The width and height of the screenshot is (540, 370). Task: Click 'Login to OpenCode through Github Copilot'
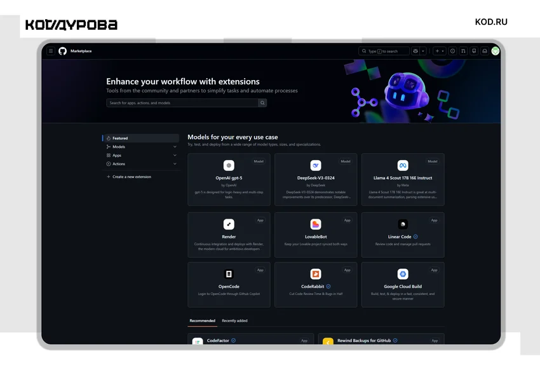coord(229,294)
